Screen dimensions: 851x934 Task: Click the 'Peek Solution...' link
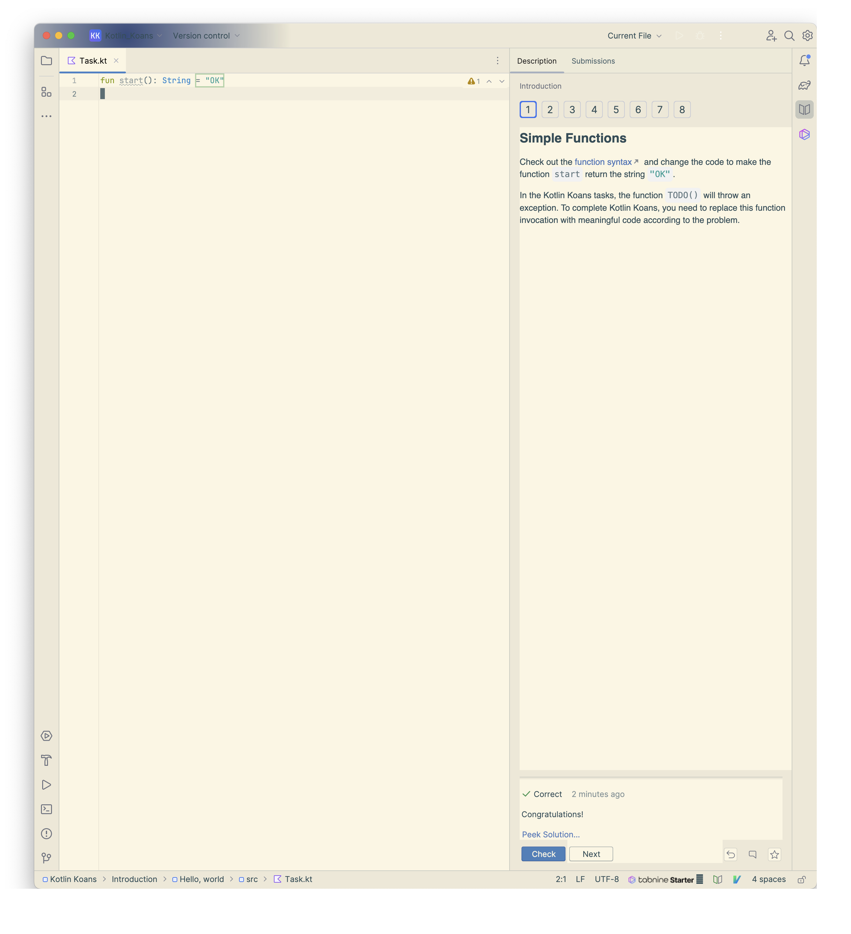coord(550,835)
